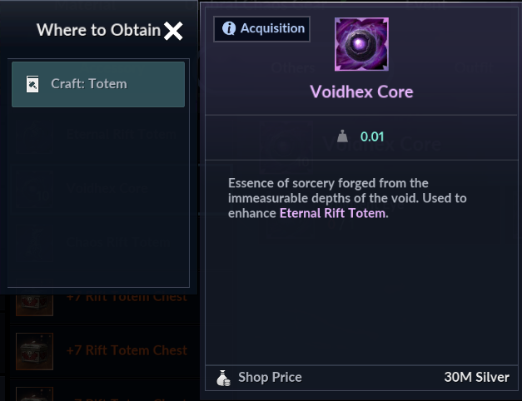Image resolution: width=522 pixels, height=401 pixels.
Task: Click the weight icon next to 0.01
Action: click(342, 136)
